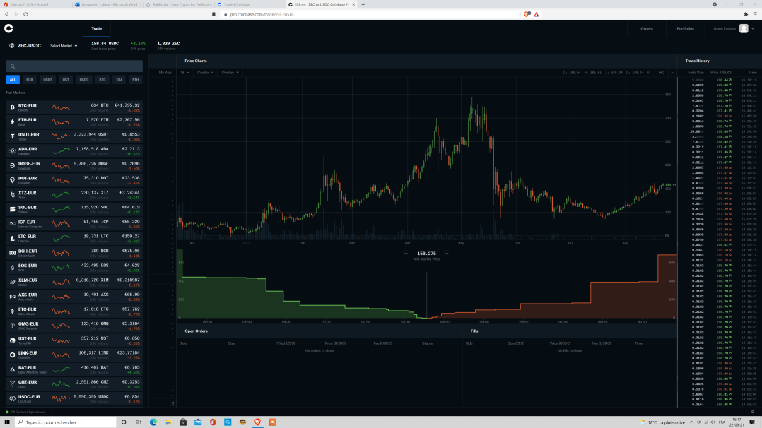Open the Portfolios tab
The width and height of the screenshot is (762, 428).
(x=685, y=29)
